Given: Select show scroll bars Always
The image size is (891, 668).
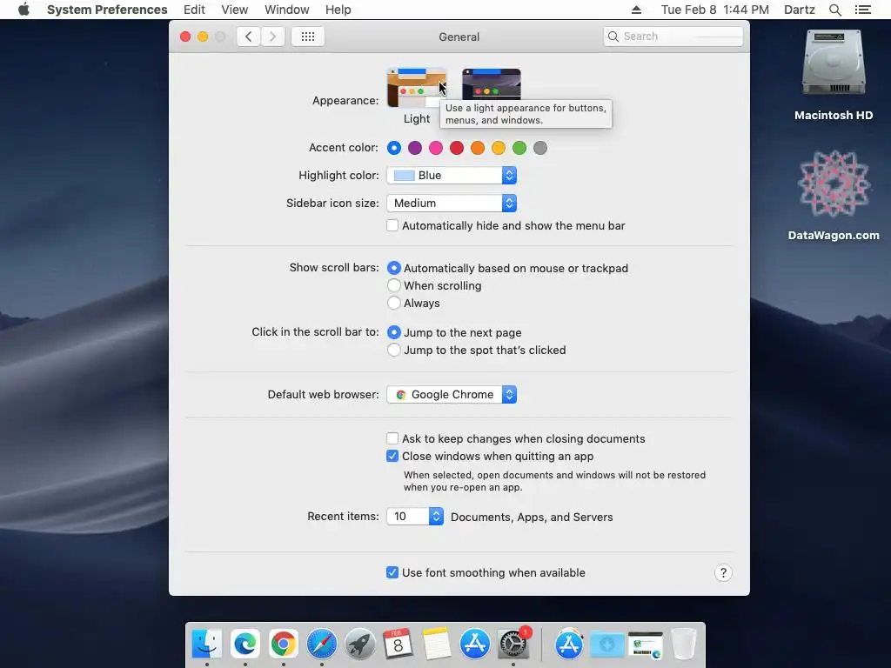Looking at the screenshot, I should click(x=394, y=303).
